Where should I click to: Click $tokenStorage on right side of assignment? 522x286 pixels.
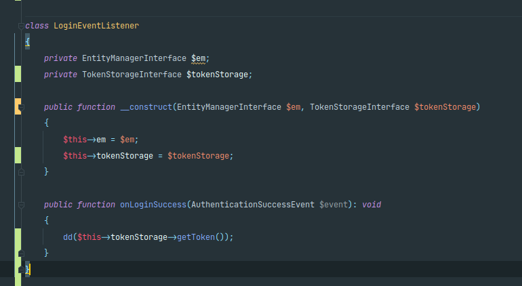point(199,156)
